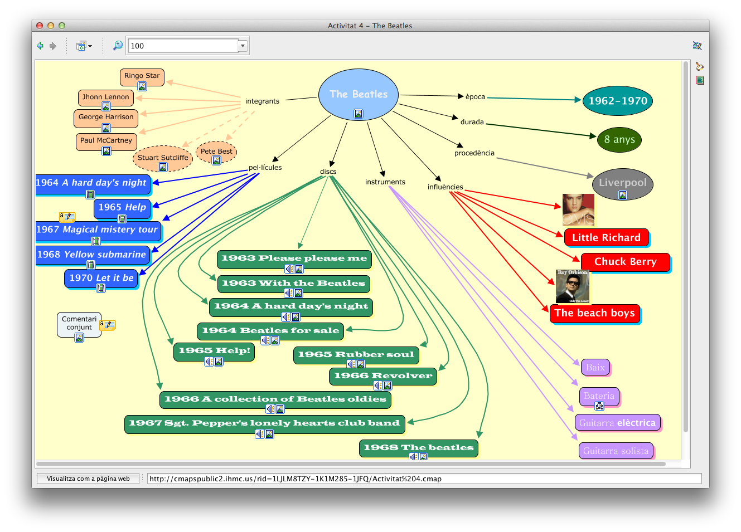741x532 pixels.
Task: Open the green list view icon
Action: [700, 80]
